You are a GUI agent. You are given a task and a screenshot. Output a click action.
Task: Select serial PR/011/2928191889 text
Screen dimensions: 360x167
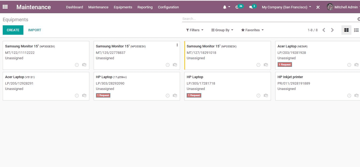294,83
